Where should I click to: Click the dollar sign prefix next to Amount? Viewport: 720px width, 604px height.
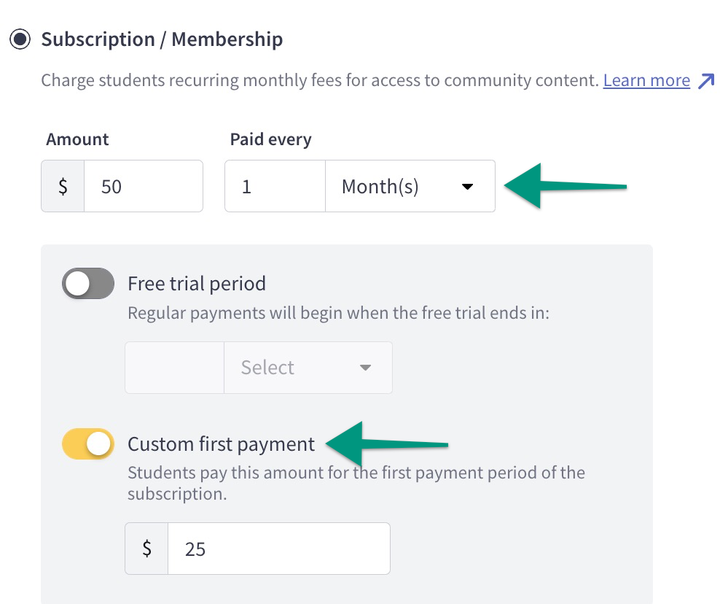tap(62, 186)
